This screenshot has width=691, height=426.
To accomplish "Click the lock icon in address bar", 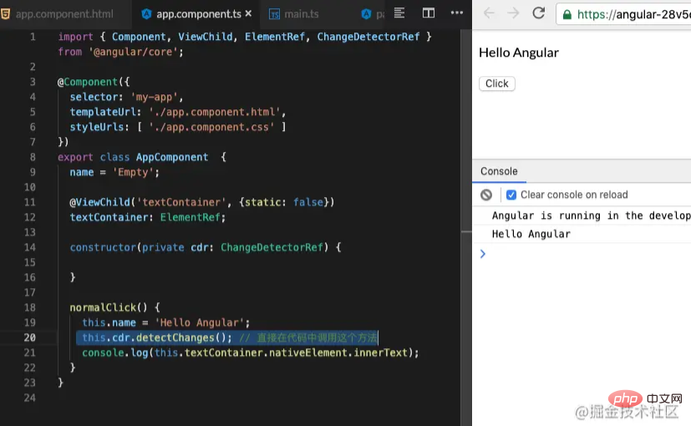I will tap(567, 14).
